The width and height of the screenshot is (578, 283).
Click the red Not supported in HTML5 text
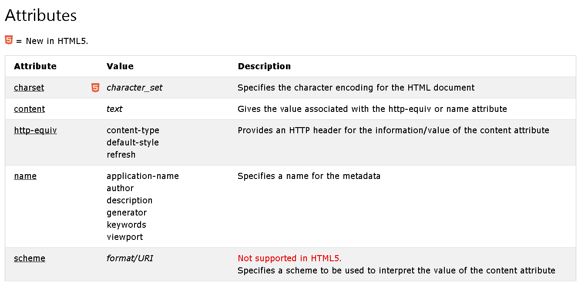(290, 258)
